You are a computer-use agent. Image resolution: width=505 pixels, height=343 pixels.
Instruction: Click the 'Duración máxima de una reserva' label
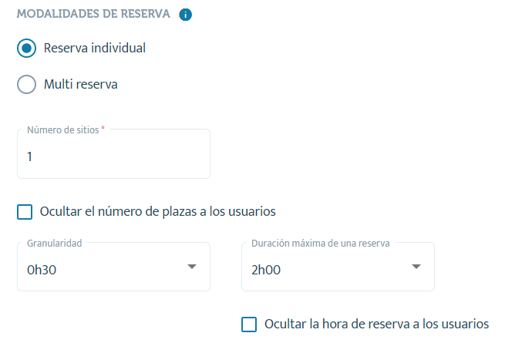pyautogui.click(x=321, y=243)
